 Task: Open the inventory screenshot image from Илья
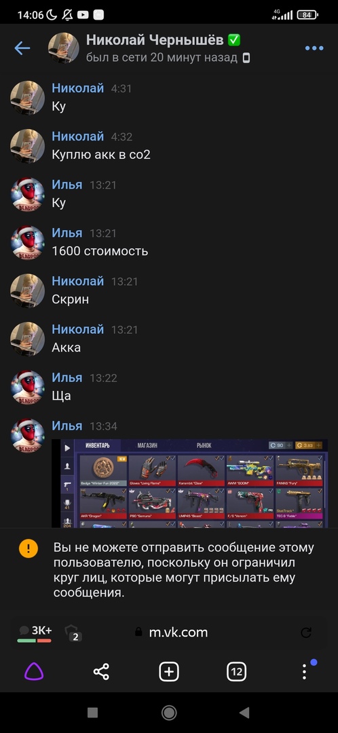click(189, 483)
